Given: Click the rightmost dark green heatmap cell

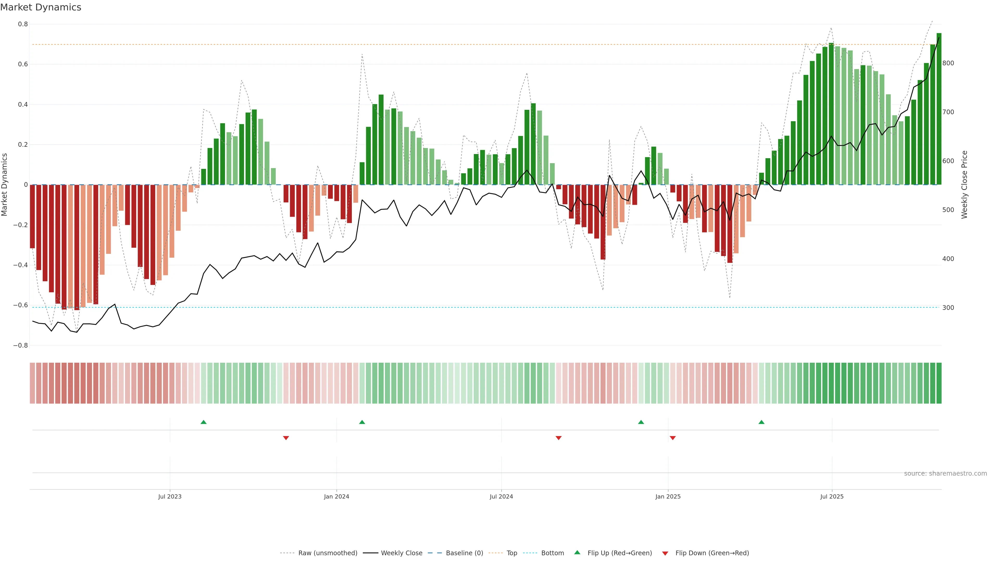Looking at the screenshot, I should tap(939, 383).
